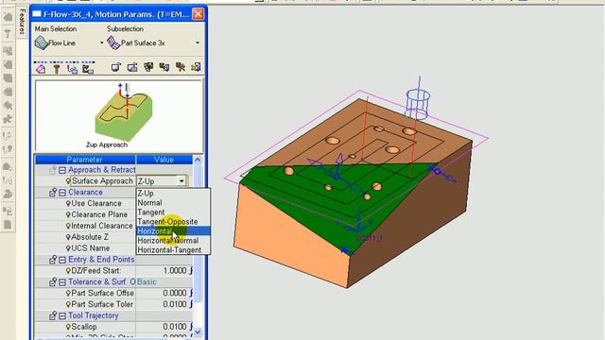Toggle the bulb beside Part Surface Toler
This screenshot has height=340, width=605.
pyautogui.click(x=68, y=304)
